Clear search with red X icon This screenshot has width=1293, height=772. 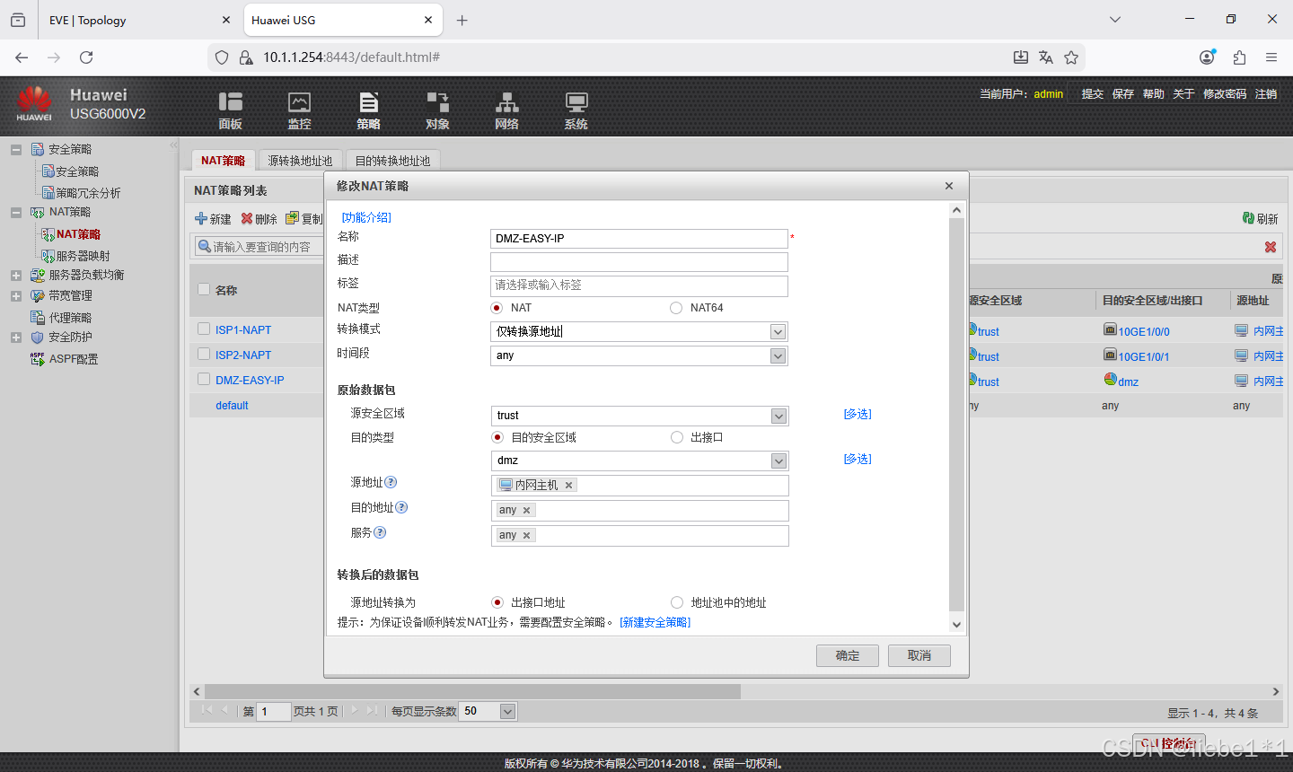click(x=1271, y=247)
